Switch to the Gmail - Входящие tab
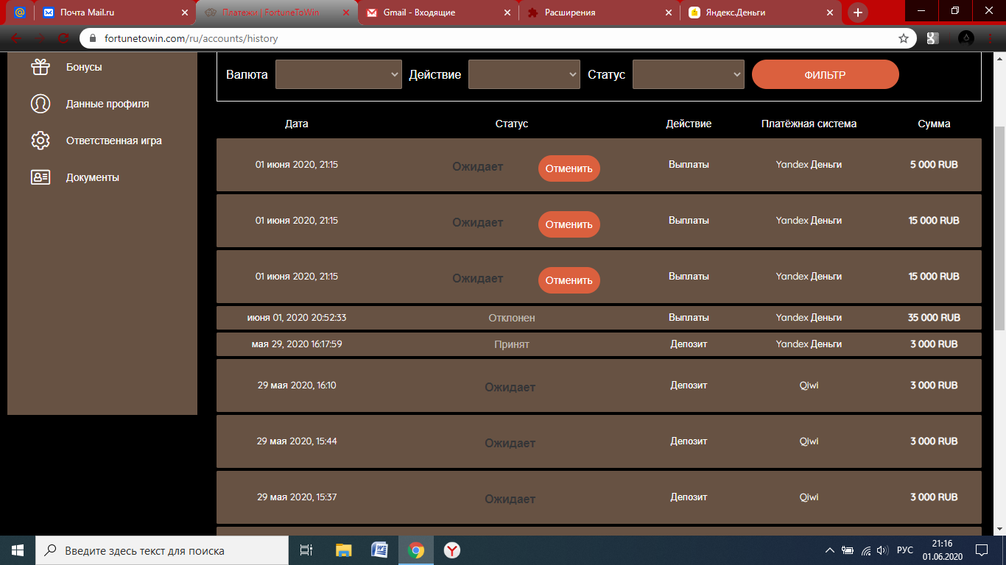 [x=437, y=13]
